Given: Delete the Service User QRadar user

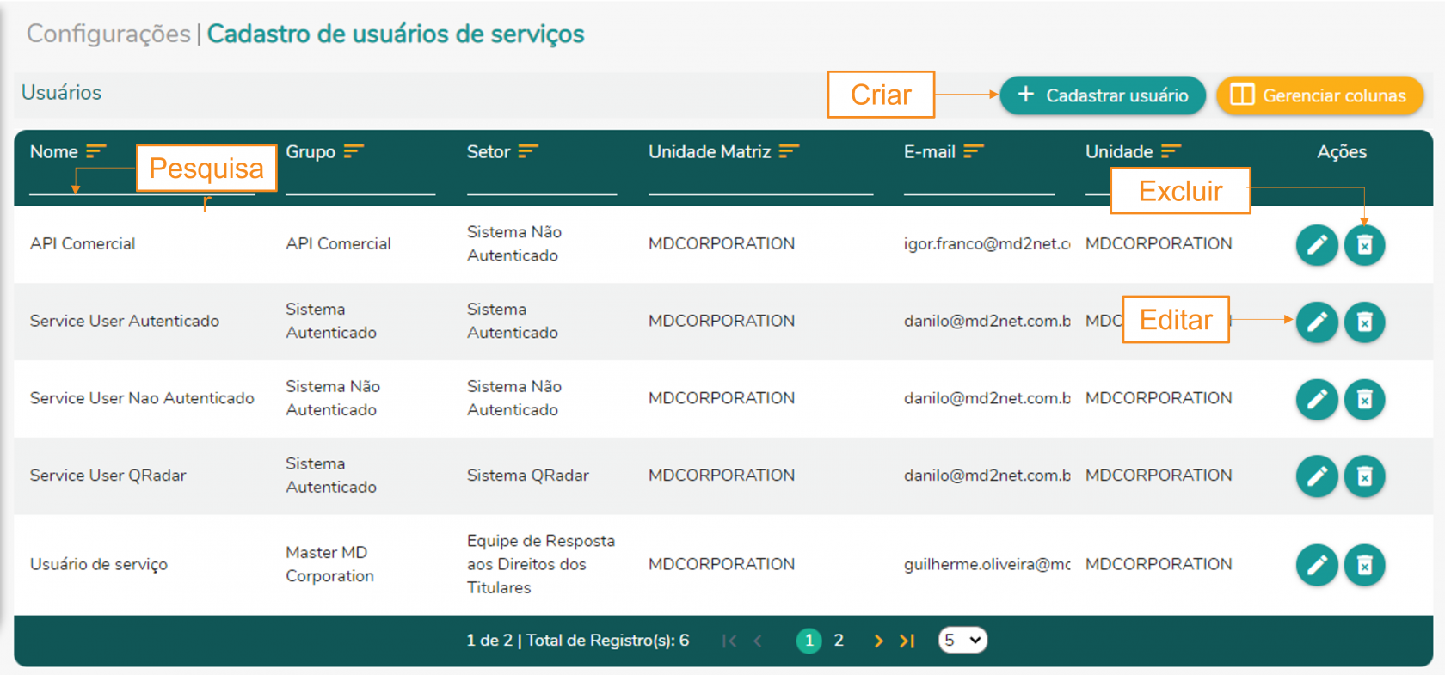Looking at the screenshot, I should click(1365, 476).
